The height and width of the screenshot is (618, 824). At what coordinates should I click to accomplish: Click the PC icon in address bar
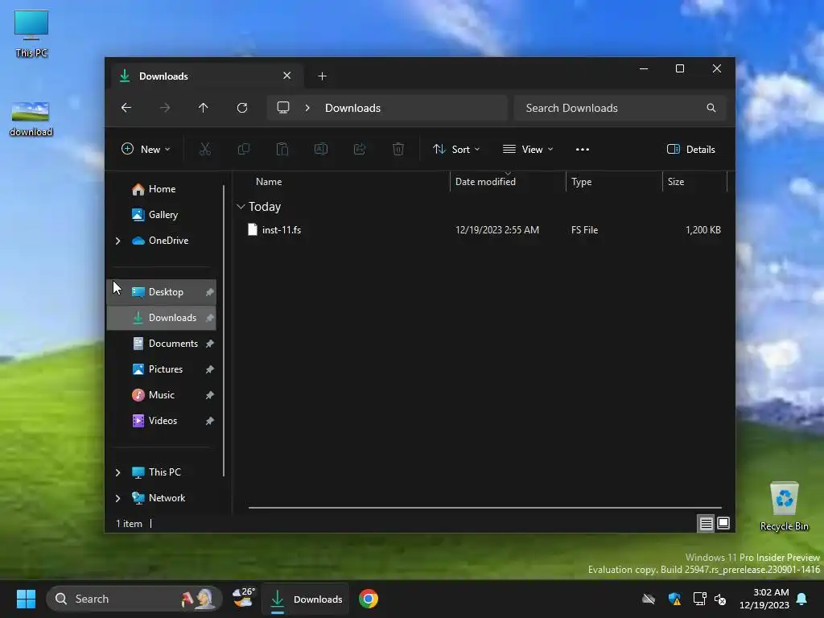pyautogui.click(x=283, y=108)
